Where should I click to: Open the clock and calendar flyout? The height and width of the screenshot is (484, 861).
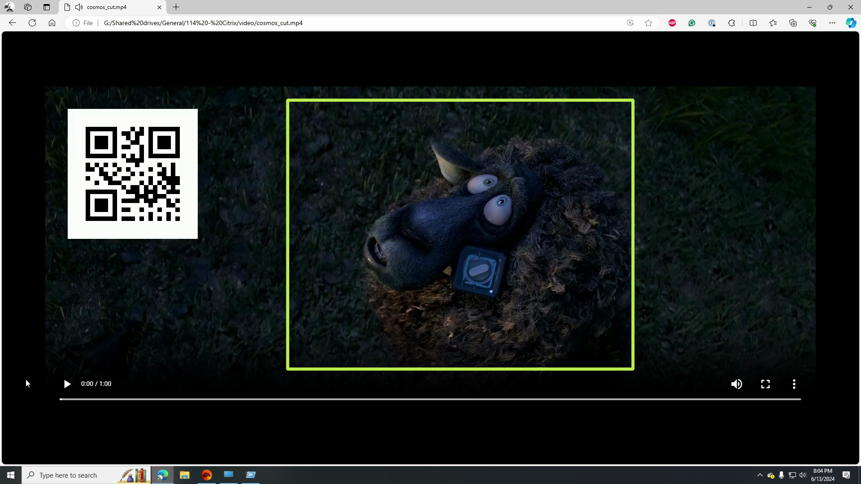[823, 475]
